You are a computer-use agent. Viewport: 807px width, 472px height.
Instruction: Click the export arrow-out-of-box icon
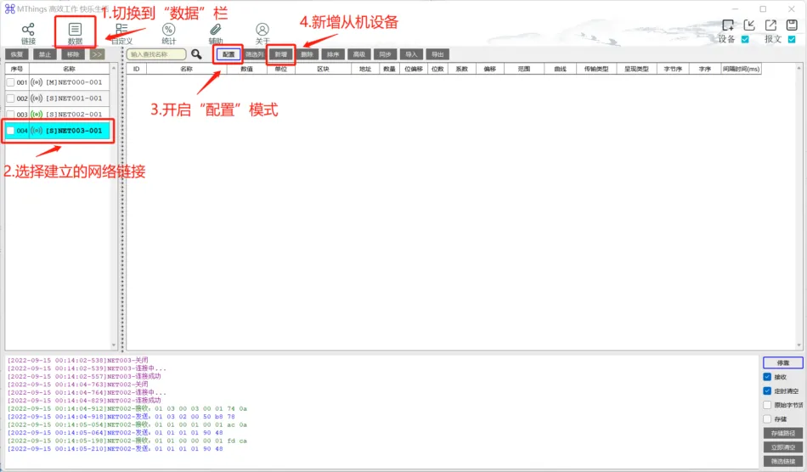(770, 25)
